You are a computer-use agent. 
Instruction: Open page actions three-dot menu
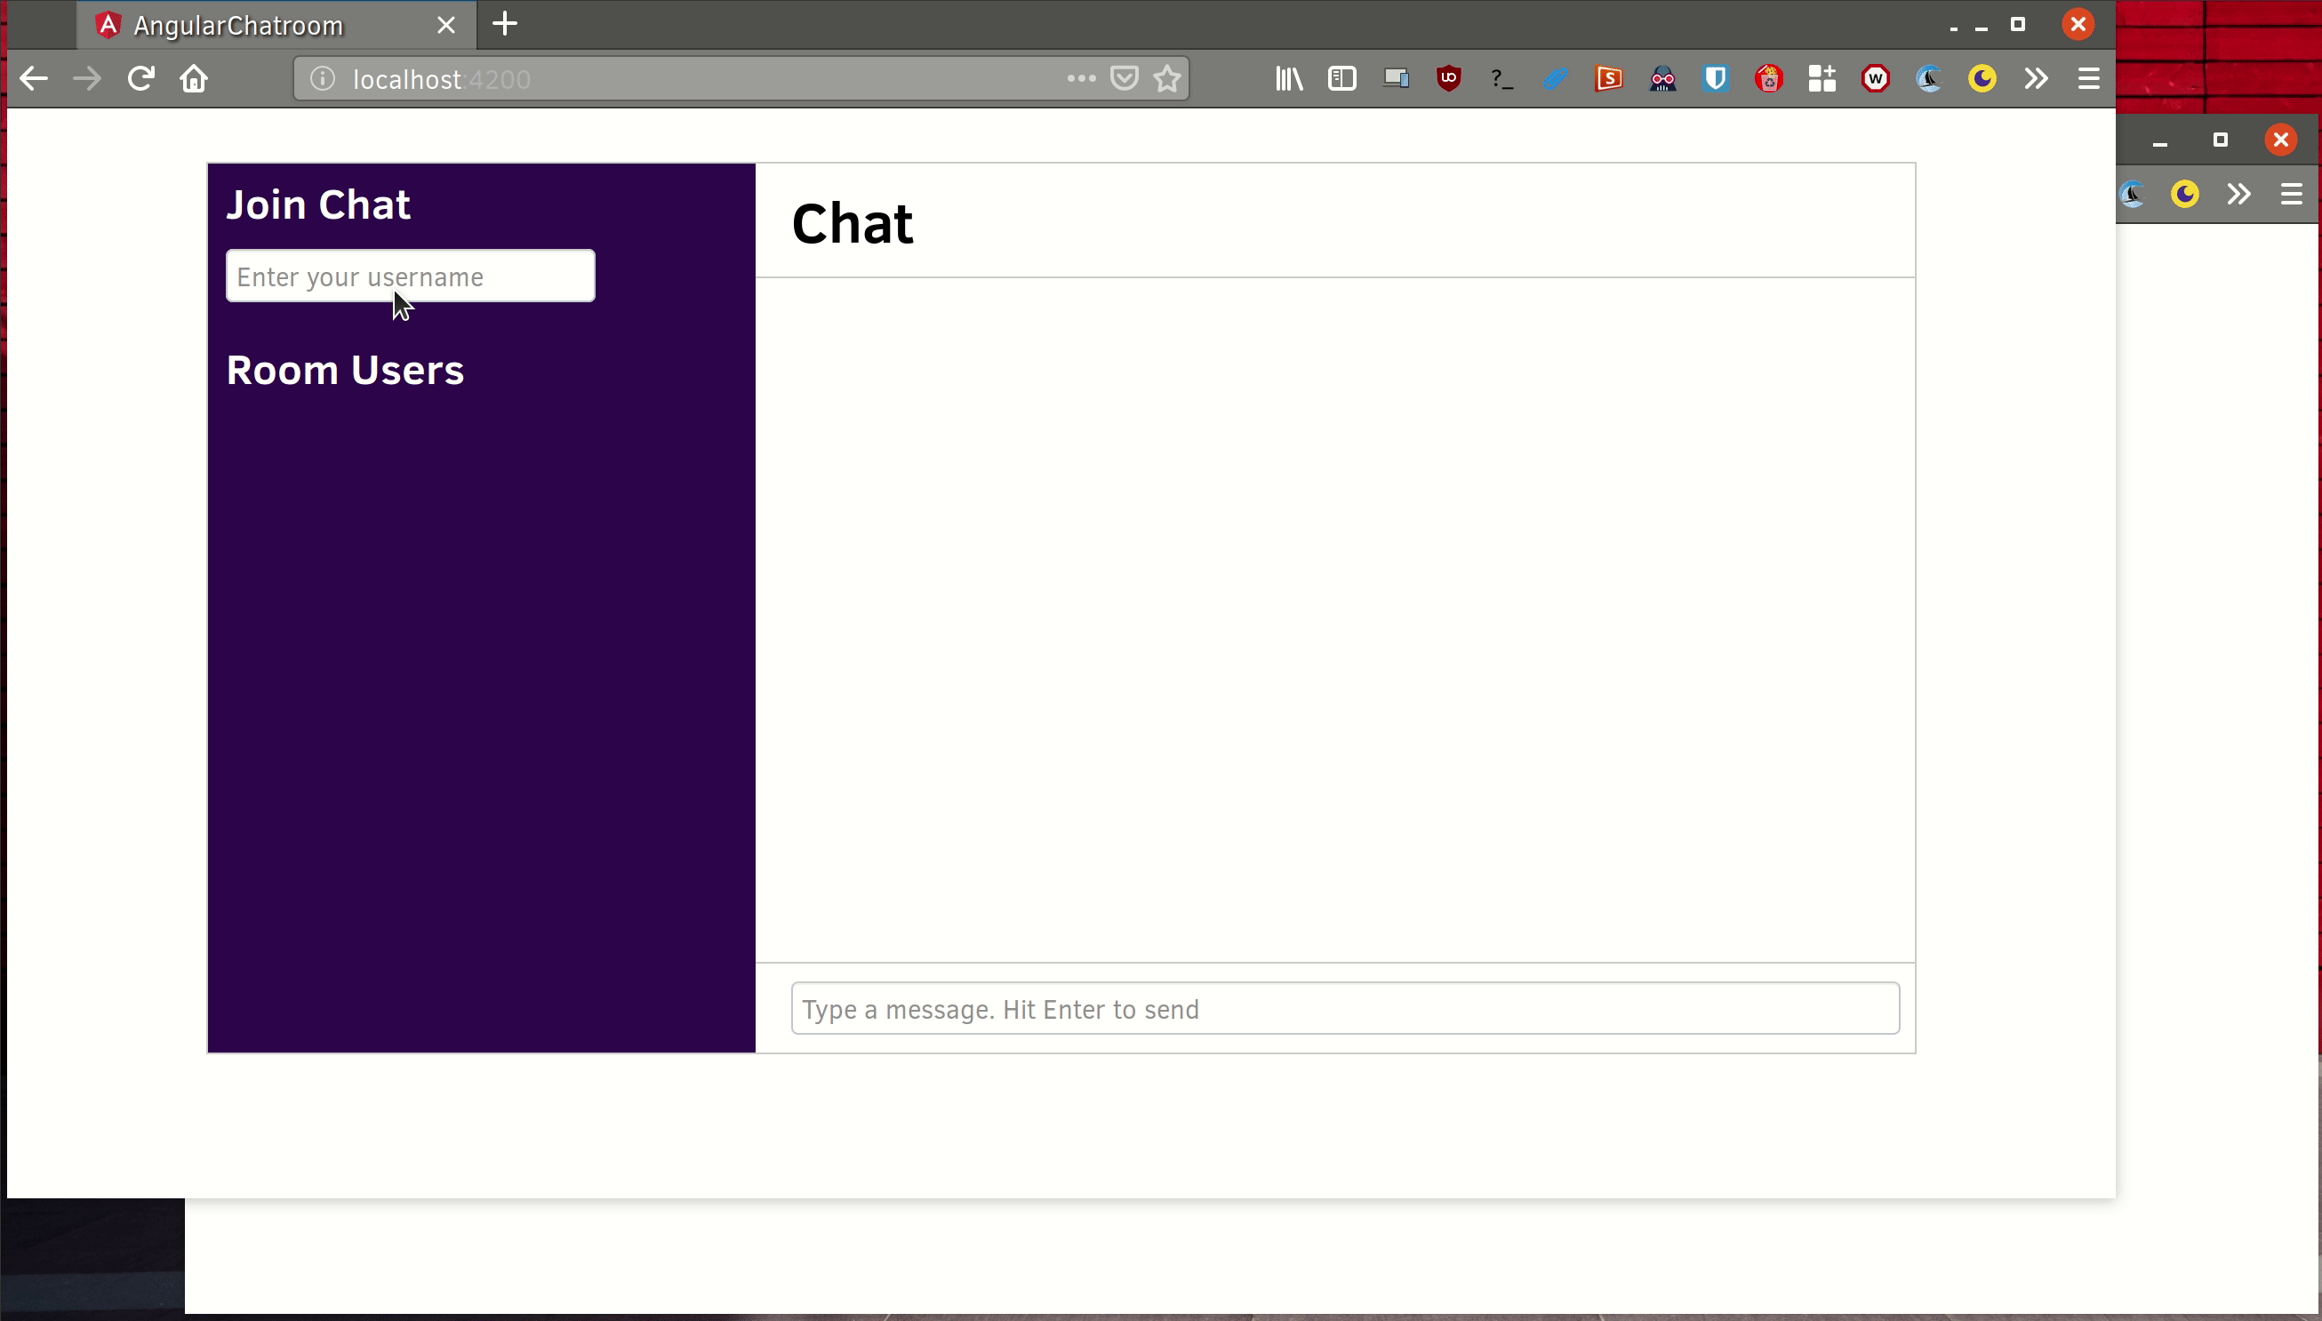coord(1081,79)
